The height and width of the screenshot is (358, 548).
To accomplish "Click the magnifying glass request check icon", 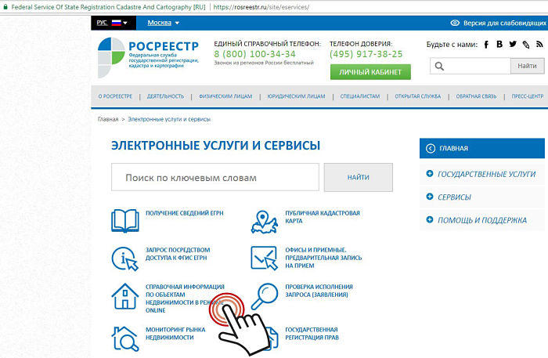I will point(265,296).
